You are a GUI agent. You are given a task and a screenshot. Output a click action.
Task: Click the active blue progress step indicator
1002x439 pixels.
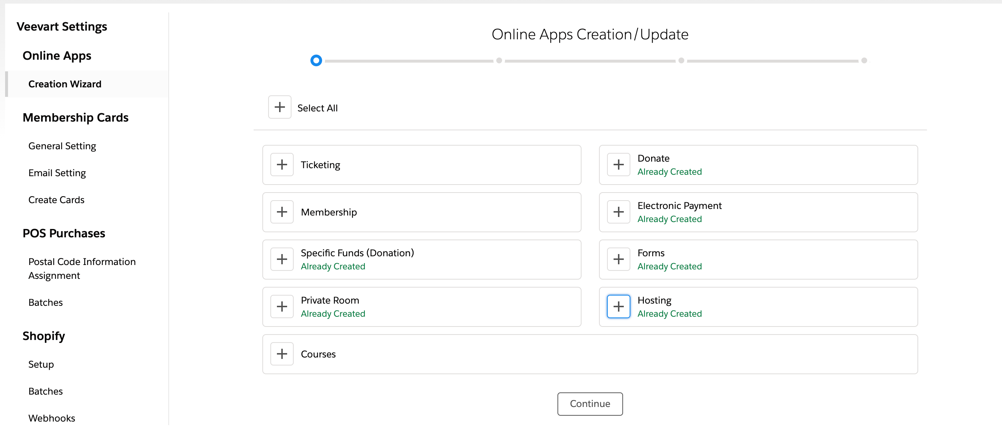tap(316, 60)
